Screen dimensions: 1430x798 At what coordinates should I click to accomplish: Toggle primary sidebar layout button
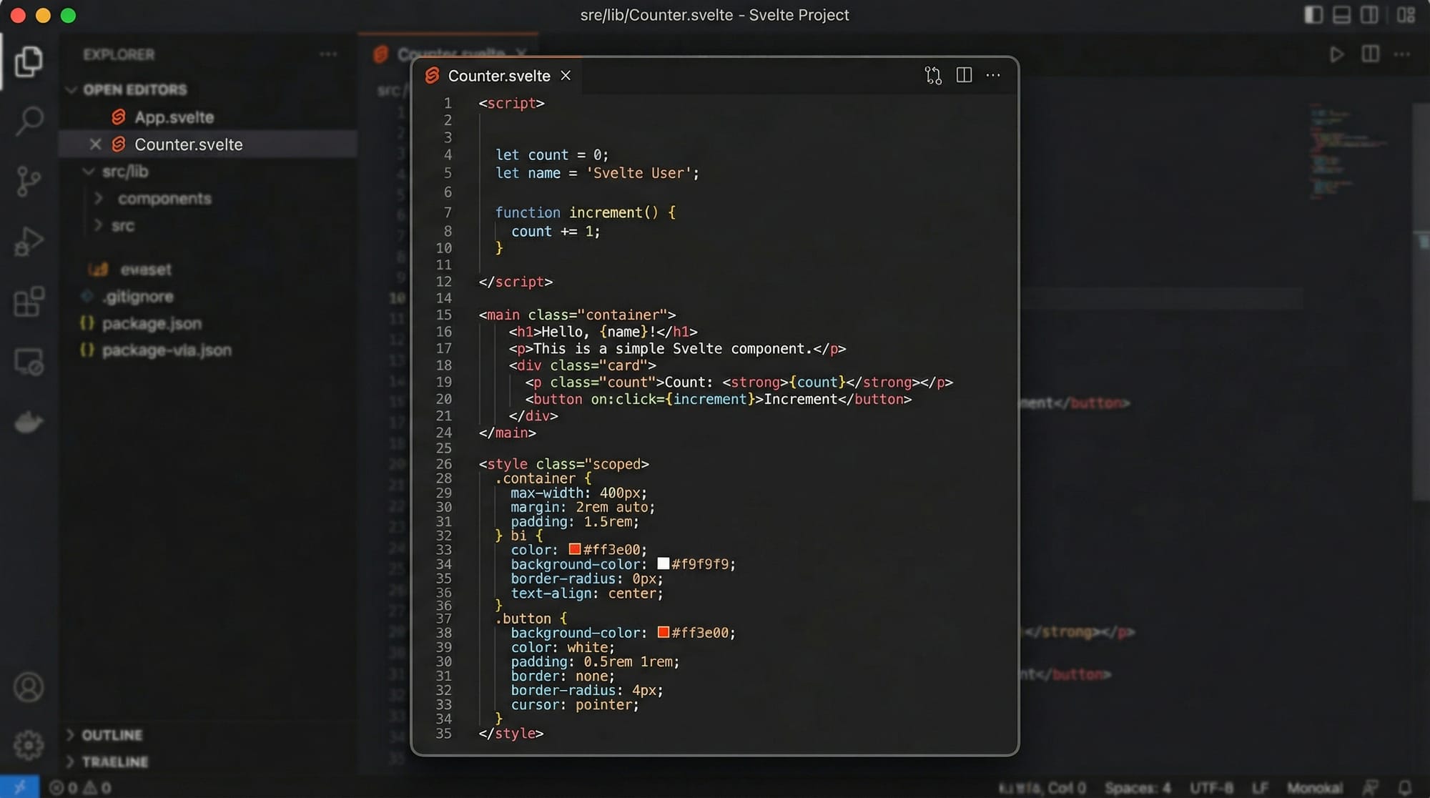coord(1313,15)
